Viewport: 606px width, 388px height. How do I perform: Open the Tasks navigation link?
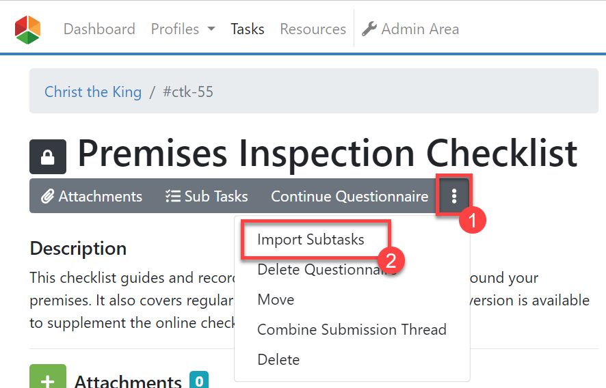(x=248, y=29)
